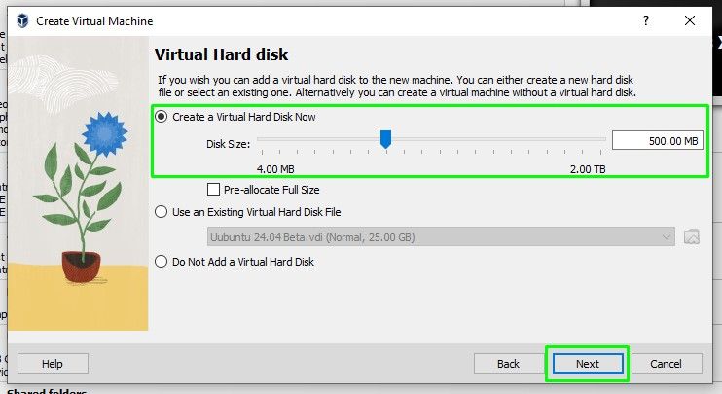Cancel the virtual machine creation
Image resolution: width=722 pixels, height=394 pixels.
[666, 364]
